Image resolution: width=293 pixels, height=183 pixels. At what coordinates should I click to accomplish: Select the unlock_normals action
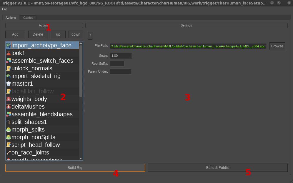[42, 68]
